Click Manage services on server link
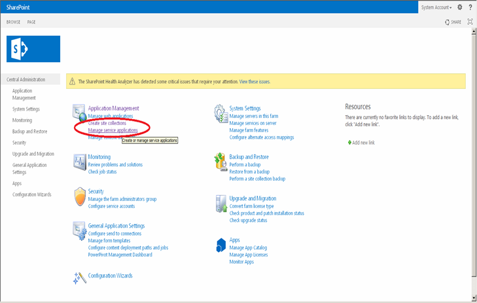Viewport: 477px width, 303px height. [x=253, y=123]
